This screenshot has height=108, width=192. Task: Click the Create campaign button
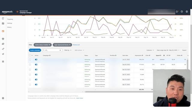click(35, 50)
